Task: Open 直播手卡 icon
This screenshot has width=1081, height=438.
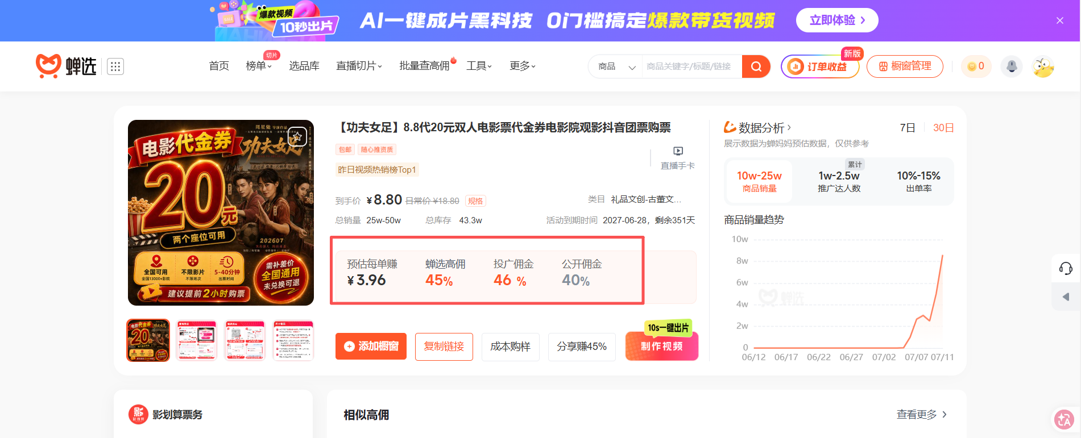Action: pos(678,157)
